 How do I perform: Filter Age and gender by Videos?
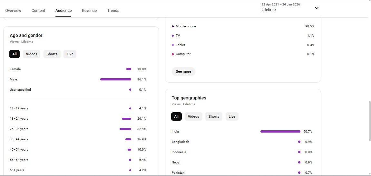(32, 54)
